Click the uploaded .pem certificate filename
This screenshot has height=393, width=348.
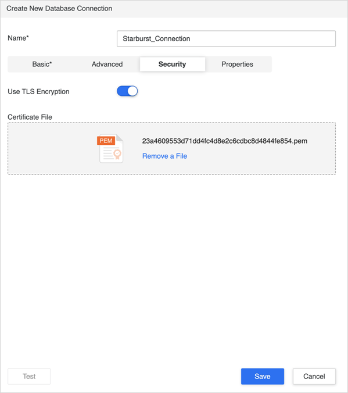pos(224,141)
